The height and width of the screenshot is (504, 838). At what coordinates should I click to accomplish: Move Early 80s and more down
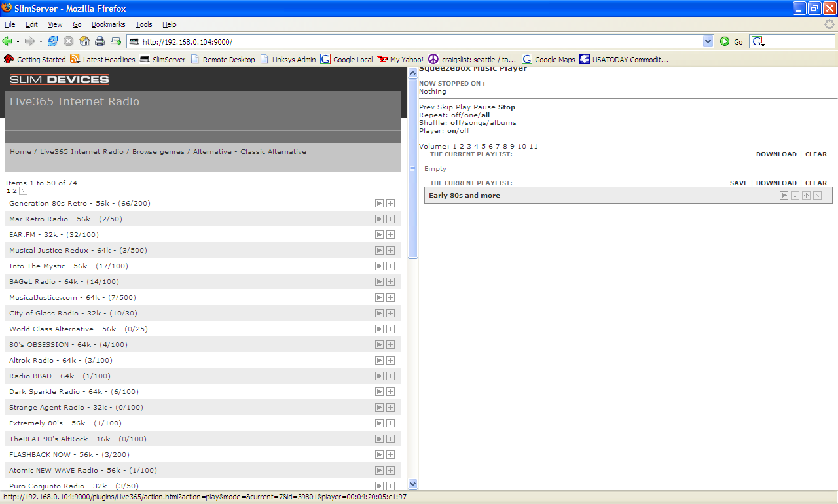(x=795, y=196)
